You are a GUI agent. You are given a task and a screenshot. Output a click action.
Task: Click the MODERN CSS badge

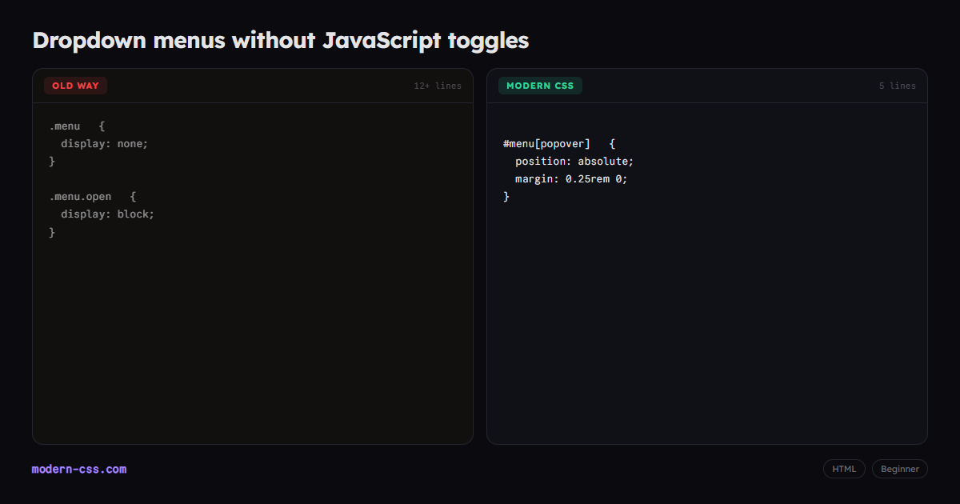pos(540,86)
